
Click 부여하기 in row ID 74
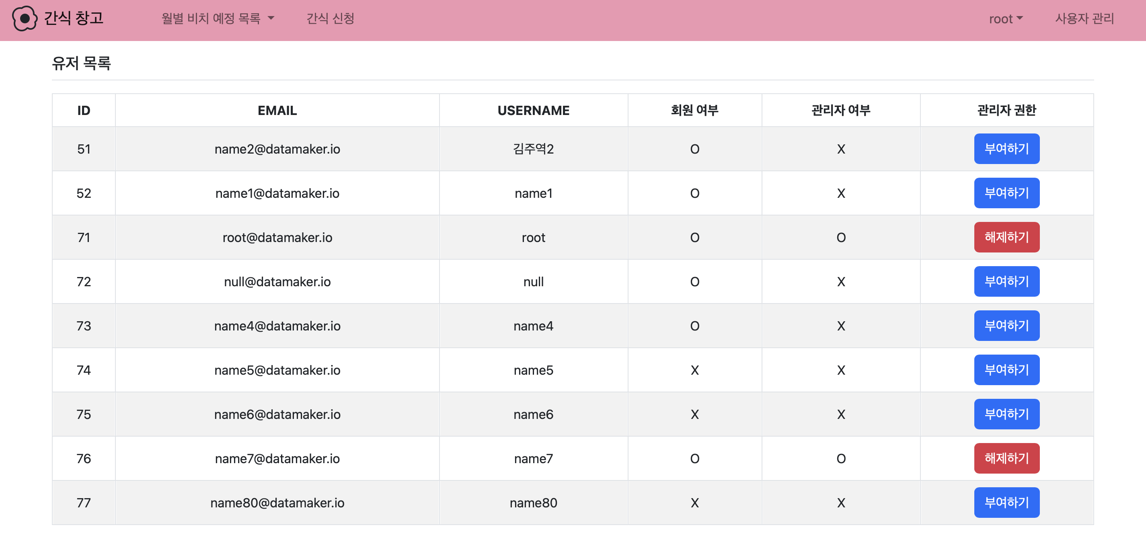point(1006,370)
